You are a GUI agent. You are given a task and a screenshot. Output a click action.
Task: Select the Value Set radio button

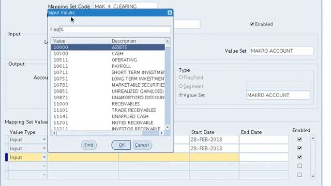click(180, 95)
